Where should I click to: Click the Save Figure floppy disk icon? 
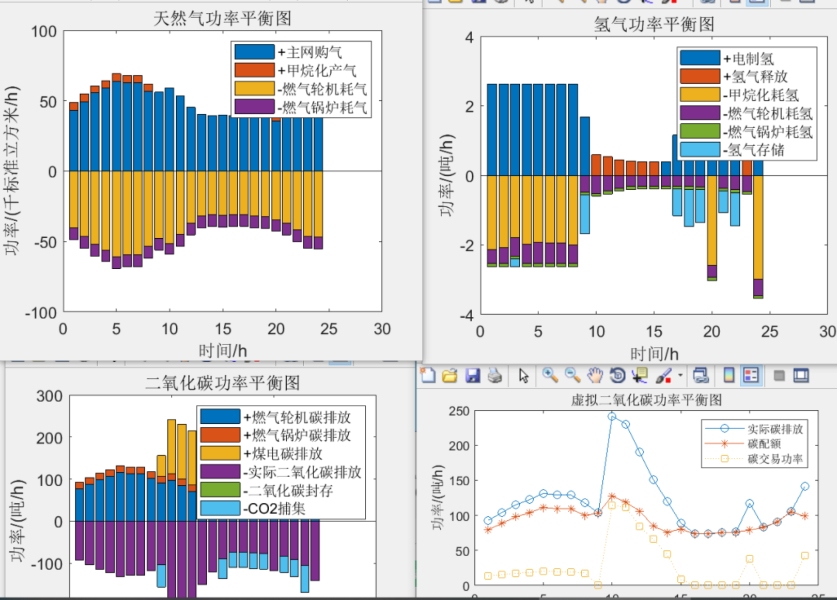[473, 375]
